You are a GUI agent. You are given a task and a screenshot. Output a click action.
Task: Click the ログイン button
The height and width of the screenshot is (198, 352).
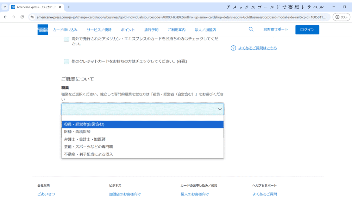(x=307, y=30)
